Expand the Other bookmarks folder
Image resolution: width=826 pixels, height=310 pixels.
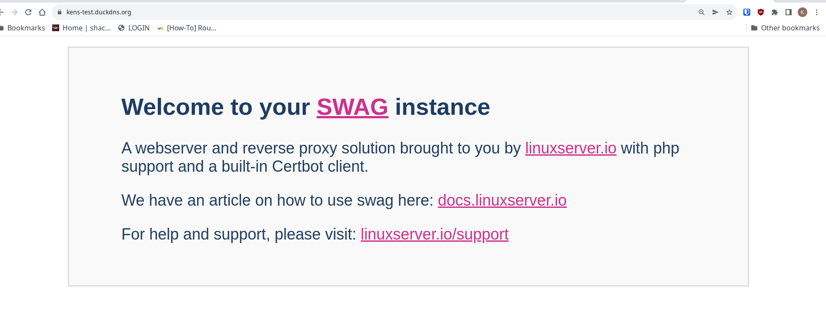click(786, 28)
